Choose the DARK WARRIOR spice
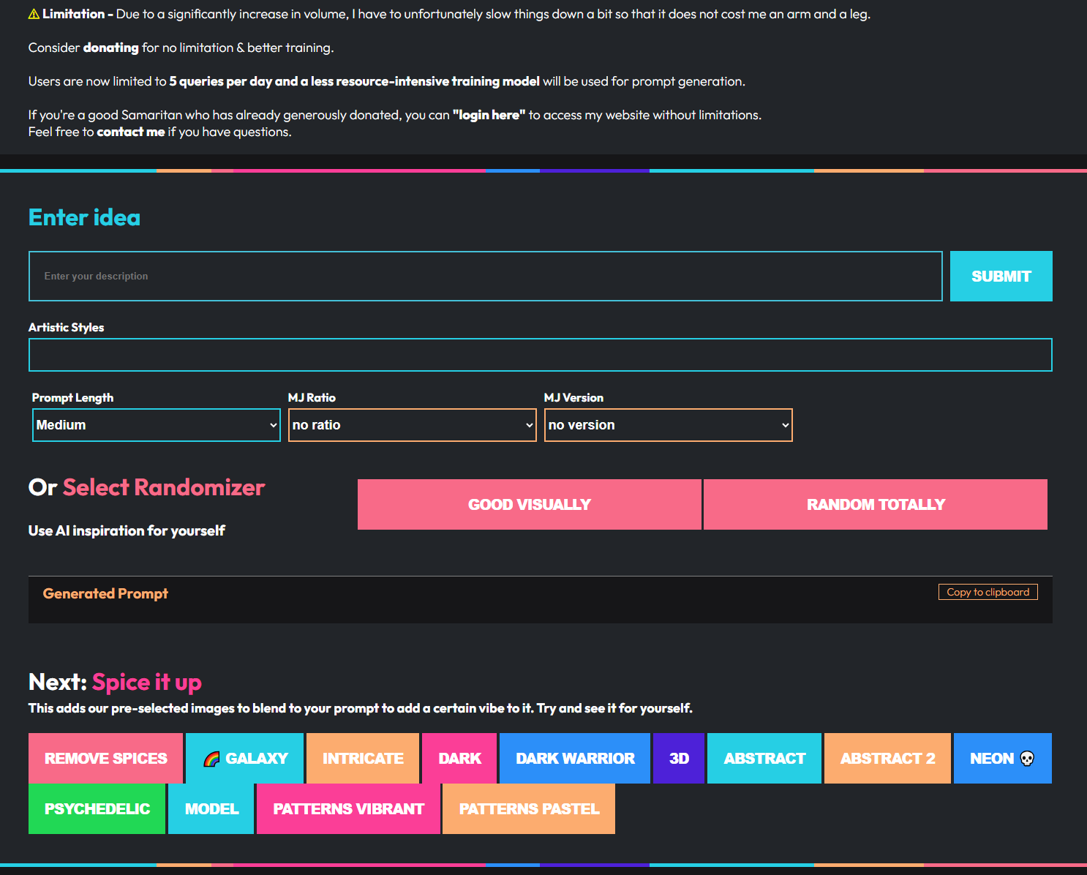The width and height of the screenshot is (1087, 875). click(575, 758)
